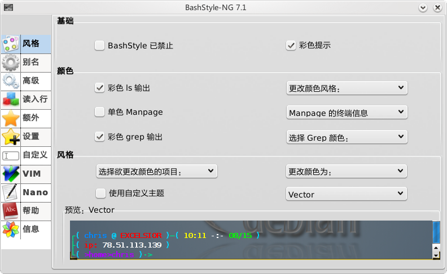
Task: Click the pencil notepad icon beside Nano
Action: point(11,192)
